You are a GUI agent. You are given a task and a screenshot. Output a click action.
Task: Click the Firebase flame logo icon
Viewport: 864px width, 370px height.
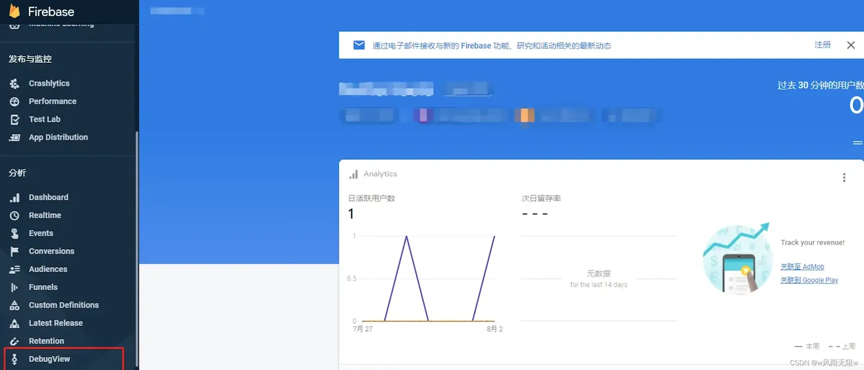click(x=14, y=10)
